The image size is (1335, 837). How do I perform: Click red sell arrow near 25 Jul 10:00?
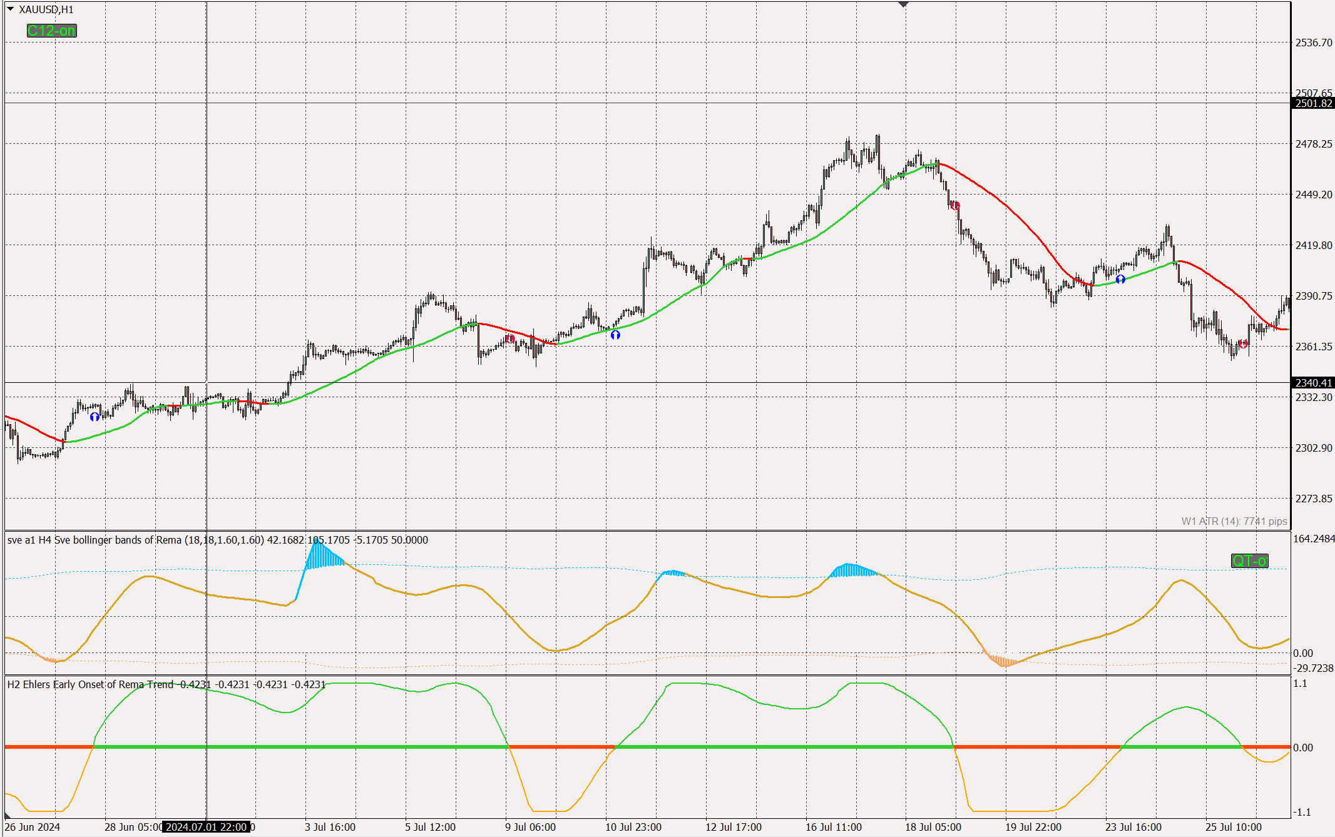coord(1243,343)
